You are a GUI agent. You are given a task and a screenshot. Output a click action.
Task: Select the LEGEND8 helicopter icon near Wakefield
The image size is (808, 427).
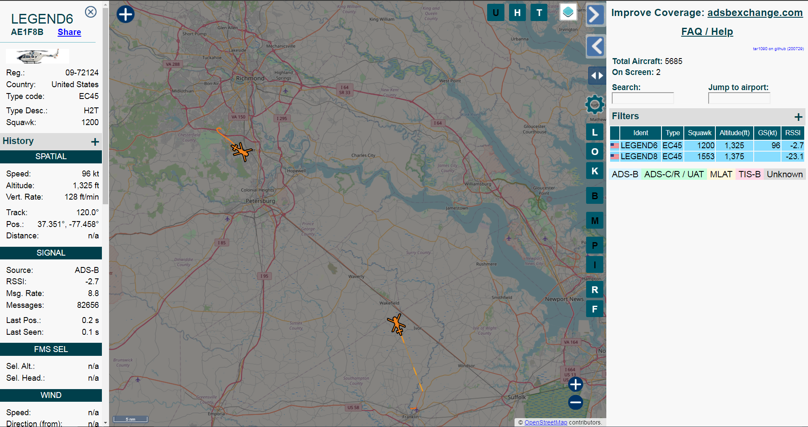(x=396, y=324)
